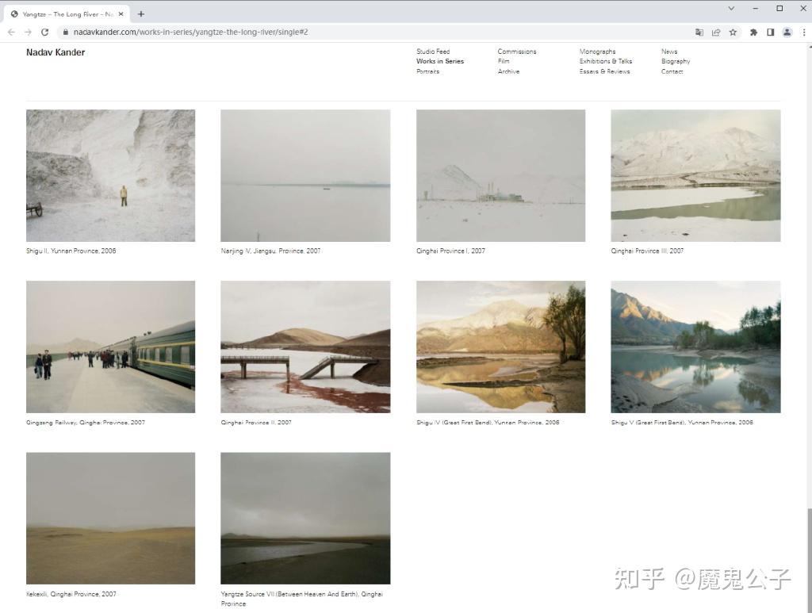Open the tab search chevron
Screen dimensions: 812x613
(731, 8)
